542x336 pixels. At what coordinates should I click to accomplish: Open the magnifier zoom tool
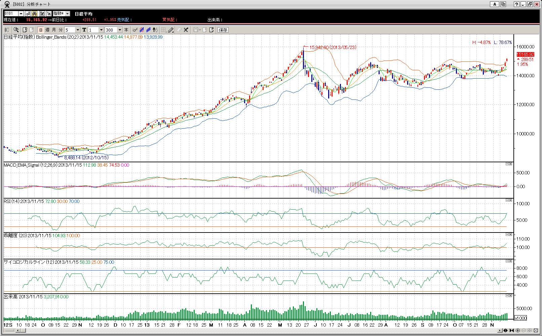click(16, 30)
